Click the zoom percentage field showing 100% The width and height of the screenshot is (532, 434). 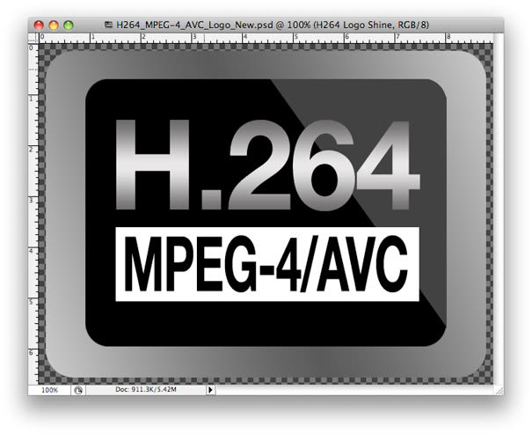(49, 390)
